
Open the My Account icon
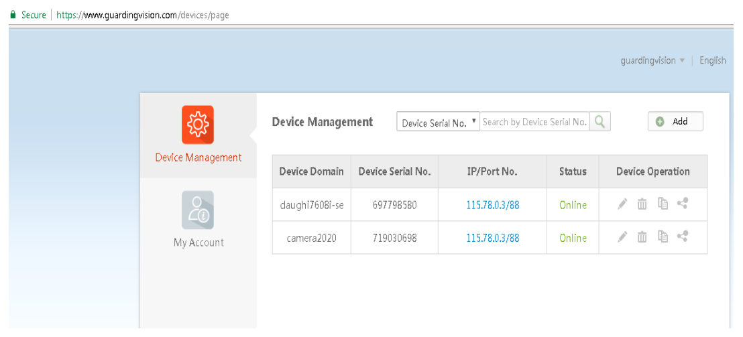(198, 210)
